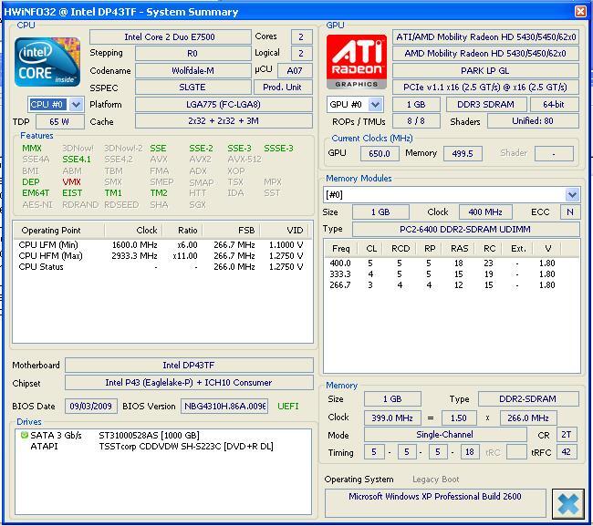The image size is (593, 526).
Task: Click the Codename Wolfdale-M field
Action: click(192, 71)
